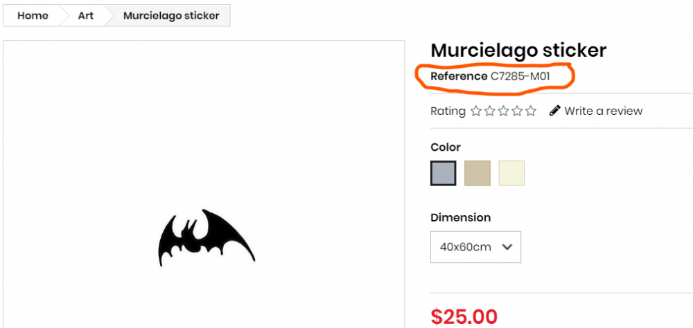Click the third rating star
This screenshot has width=693, height=328.
click(x=504, y=111)
